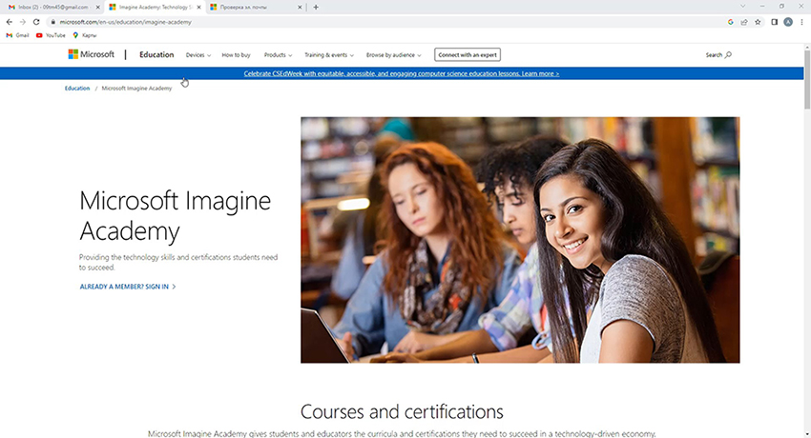This screenshot has width=811, height=438.
Task: Go back with browser back arrow
Action: [x=9, y=22]
